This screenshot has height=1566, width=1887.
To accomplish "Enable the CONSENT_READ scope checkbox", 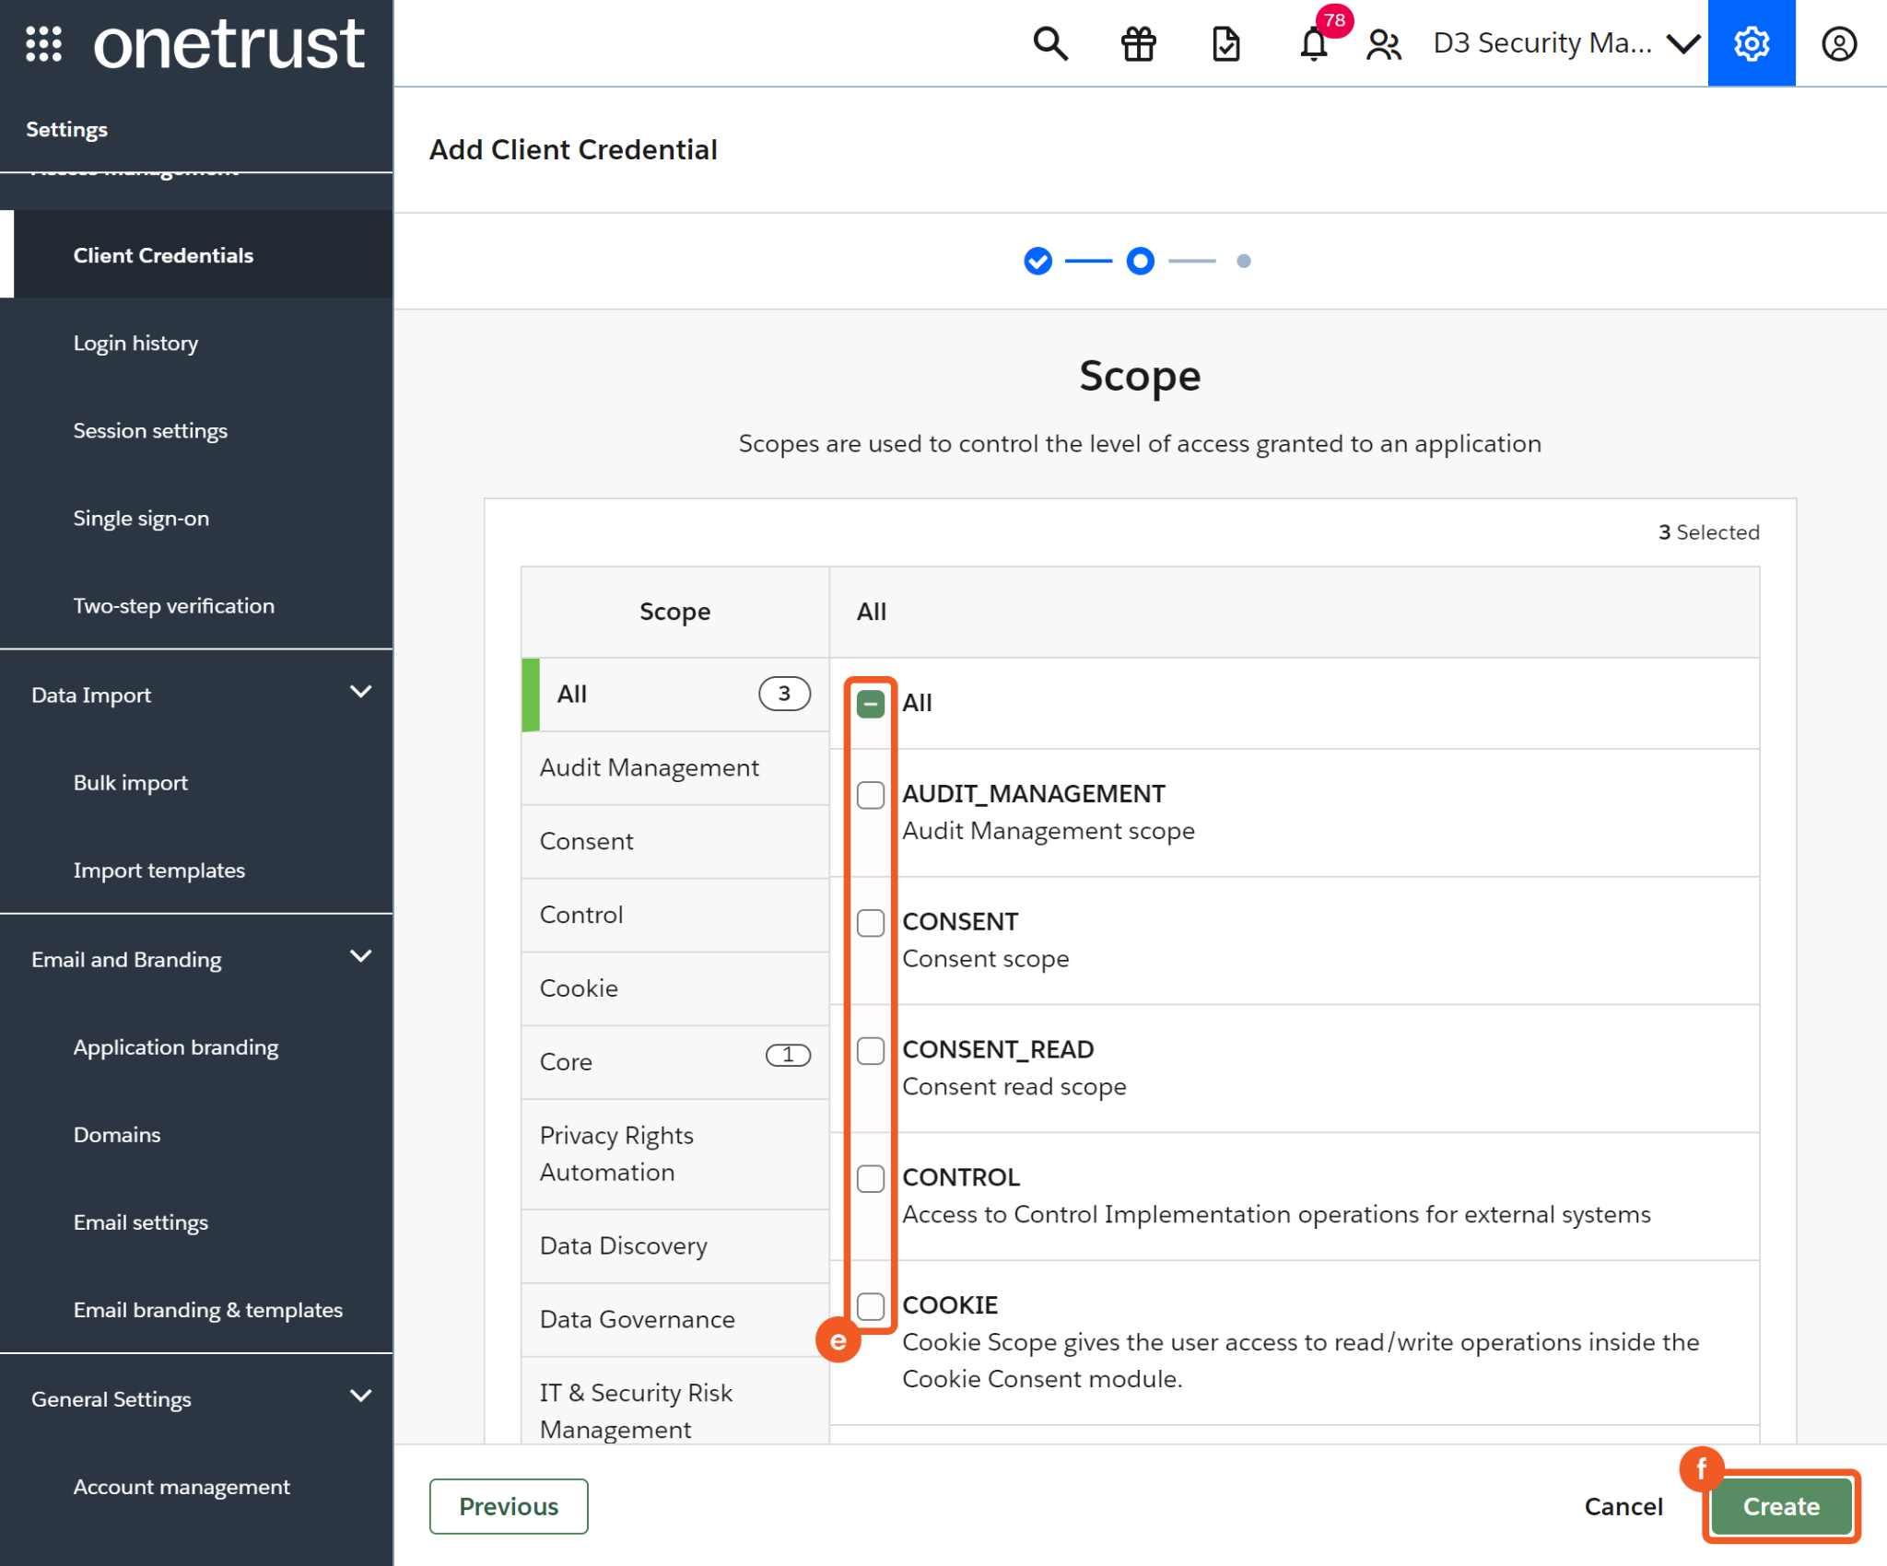I will [870, 1050].
